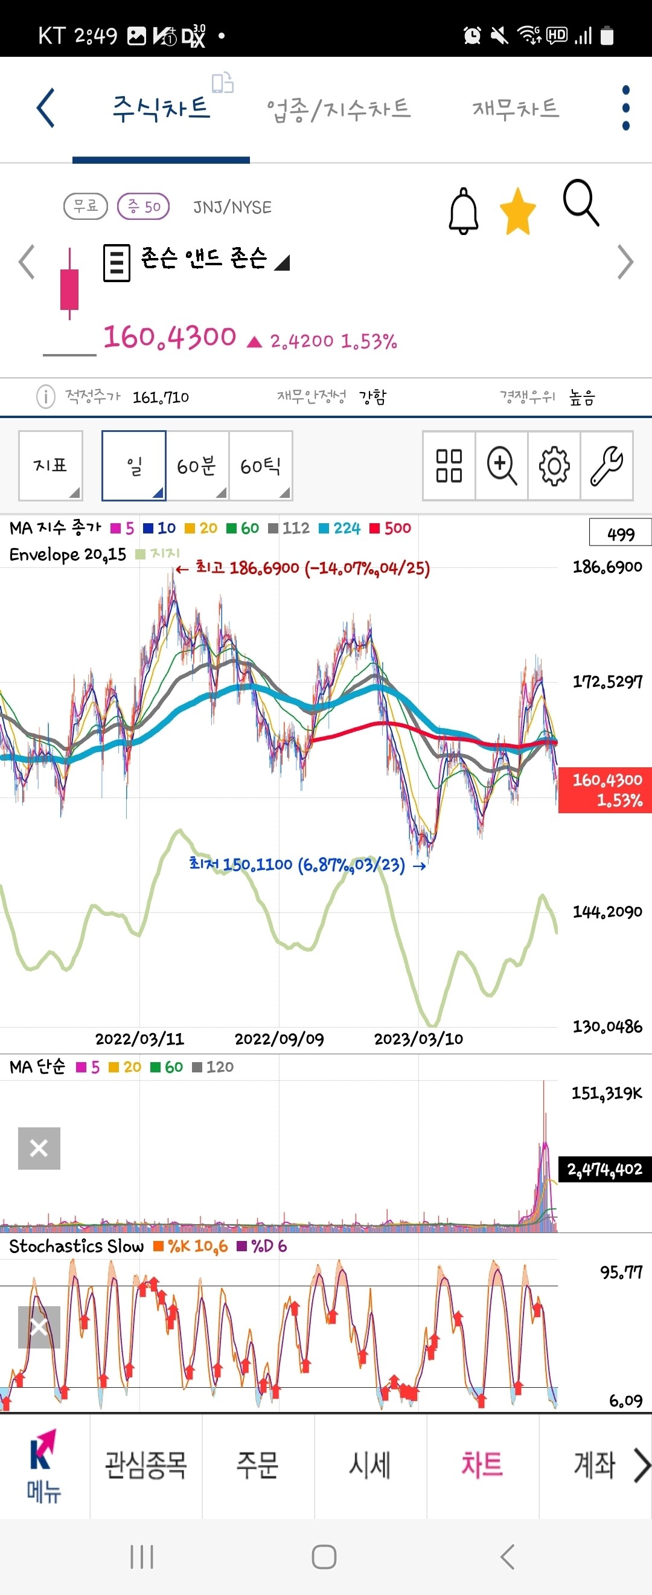Open the wrench tool icon
This screenshot has width=652, height=1595.
coord(606,466)
